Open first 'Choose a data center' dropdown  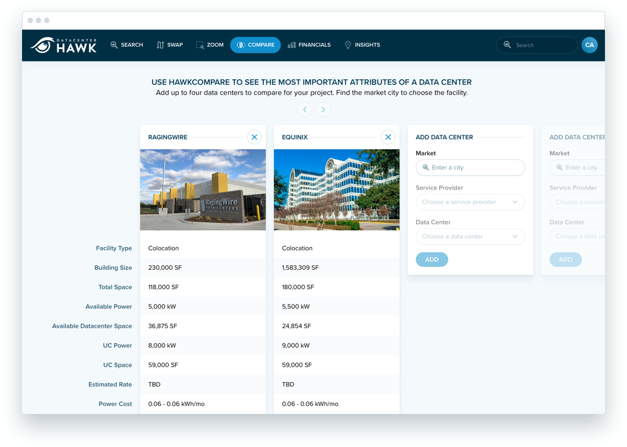pos(471,237)
